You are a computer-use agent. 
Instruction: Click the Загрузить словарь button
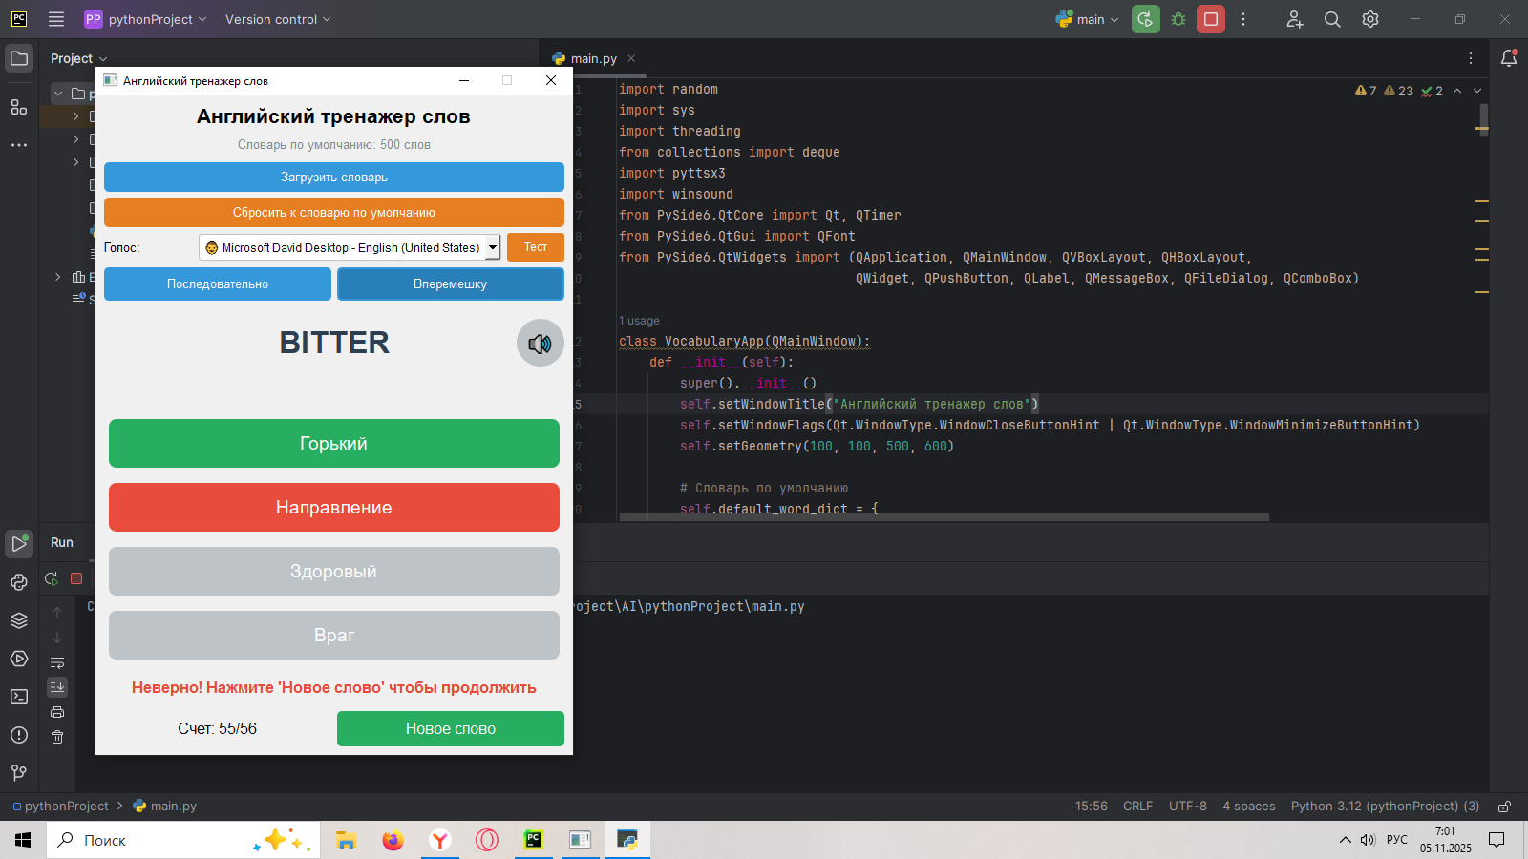pos(333,178)
